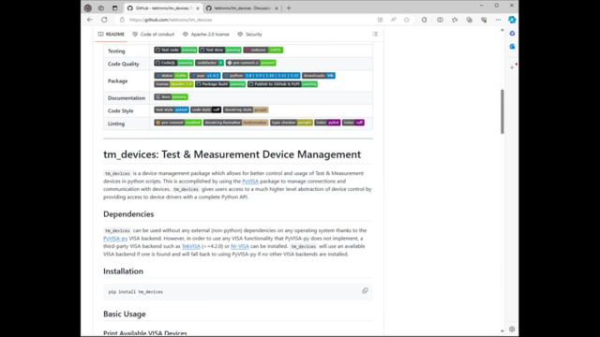Screen dimensions: 600x337
Task: Add this page to favorites star icon
Action: coord(406,20)
